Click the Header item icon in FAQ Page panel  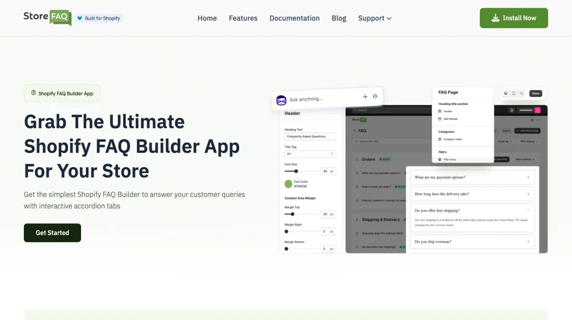pyautogui.click(x=440, y=112)
